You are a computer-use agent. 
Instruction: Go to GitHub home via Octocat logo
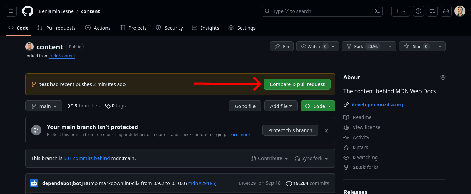[x=28, y=11]
